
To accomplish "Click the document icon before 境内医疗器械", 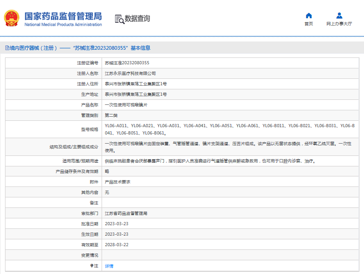I will (x=7, y=48).
